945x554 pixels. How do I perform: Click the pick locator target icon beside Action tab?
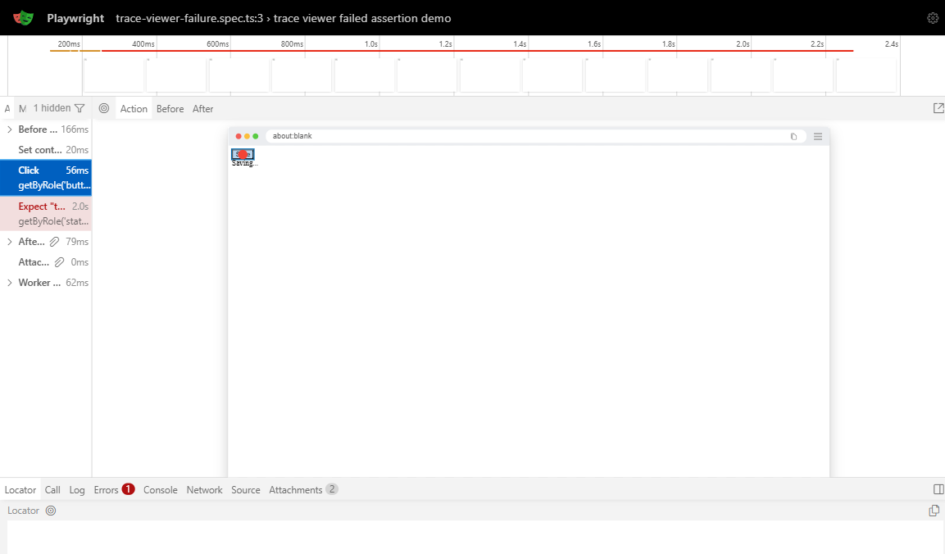tap(103, 108)
